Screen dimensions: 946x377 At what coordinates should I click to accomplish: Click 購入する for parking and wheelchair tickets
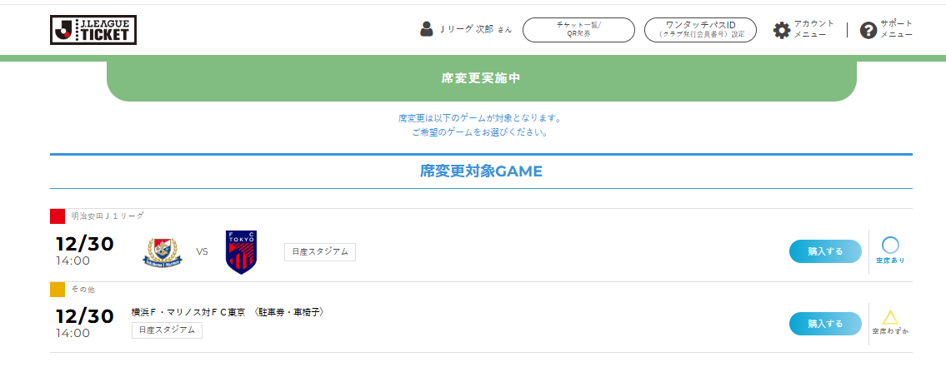825,324
